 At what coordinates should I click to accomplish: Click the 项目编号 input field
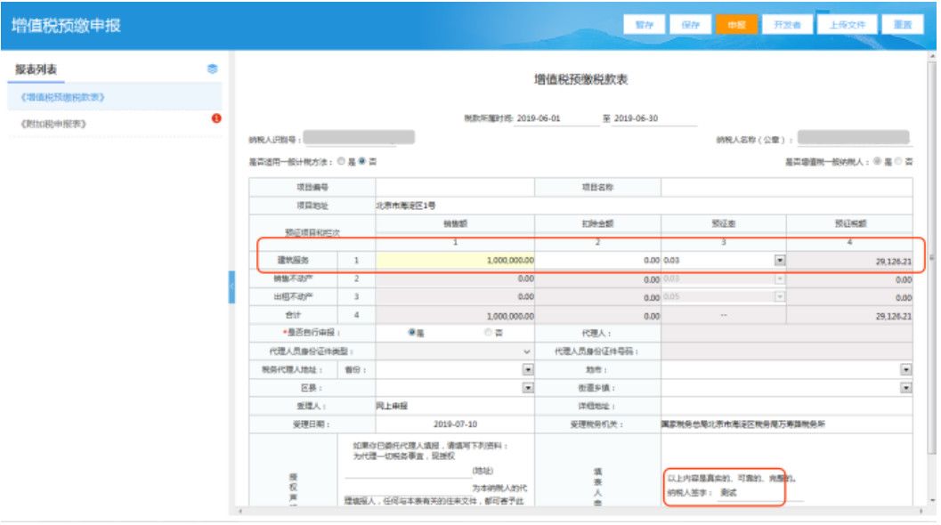coord(455,187)
